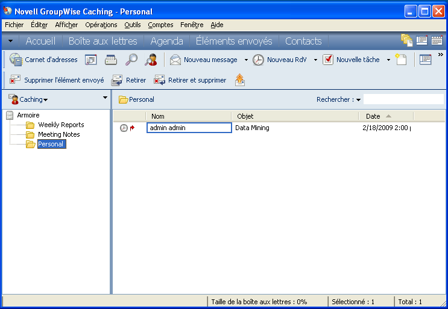Viewport: 448px width, 309px height.
Task: Maximize the GroupWise window
Action: pyautogui.click(x=424, y=11)
